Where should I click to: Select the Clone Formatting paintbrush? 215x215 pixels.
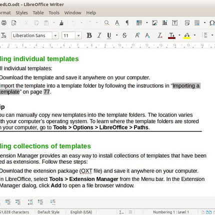click(x=61, y=22)
